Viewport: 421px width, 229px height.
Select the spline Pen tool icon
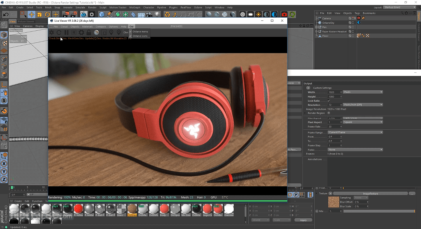coord(110,14)
